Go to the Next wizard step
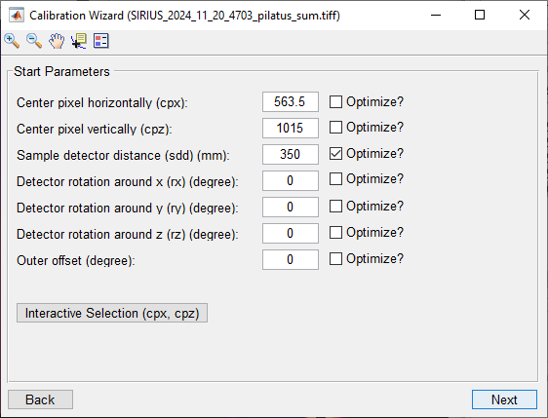 pyautogui.click(x=504, y=399)
